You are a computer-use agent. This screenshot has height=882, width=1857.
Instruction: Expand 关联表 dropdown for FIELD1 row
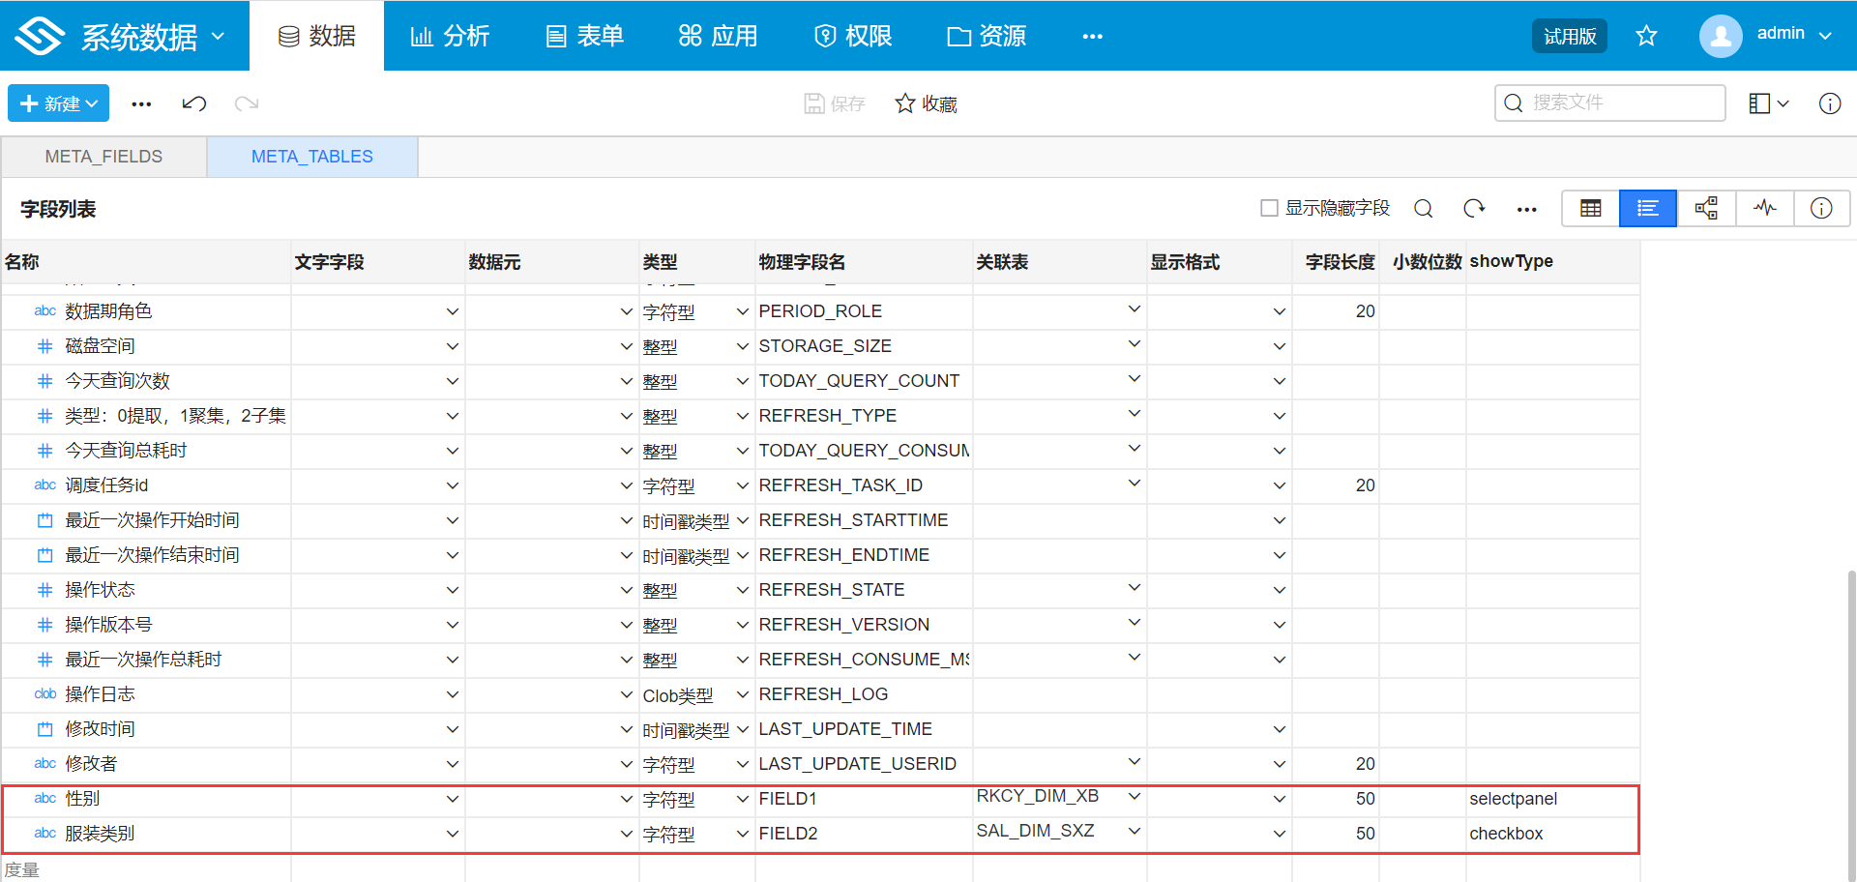click(1135, 796)
